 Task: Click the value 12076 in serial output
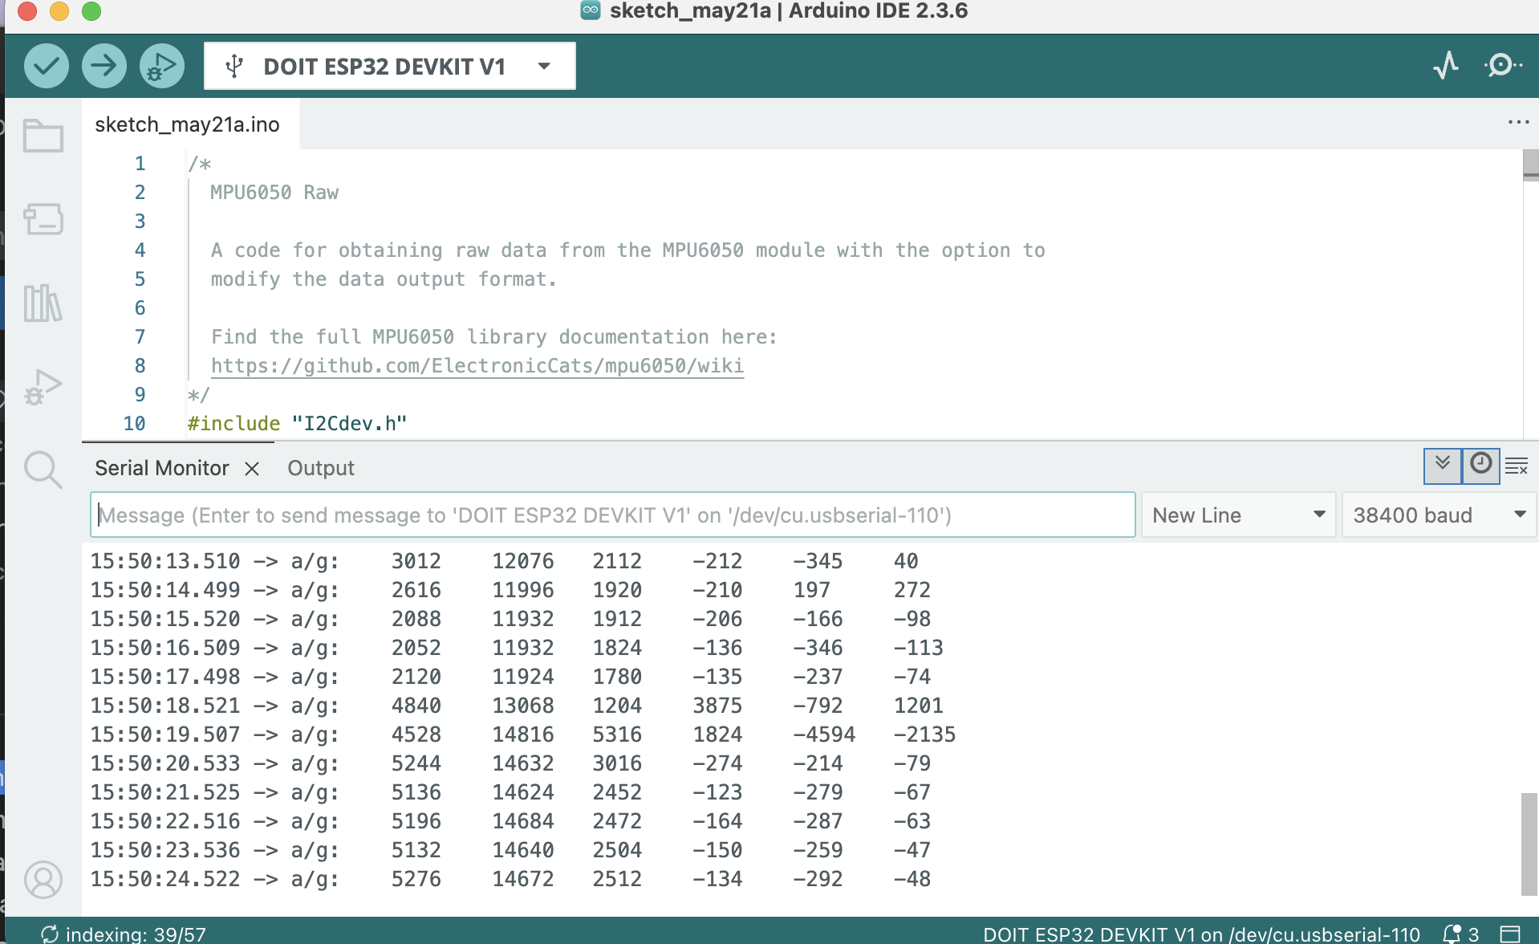pos(522,561)
